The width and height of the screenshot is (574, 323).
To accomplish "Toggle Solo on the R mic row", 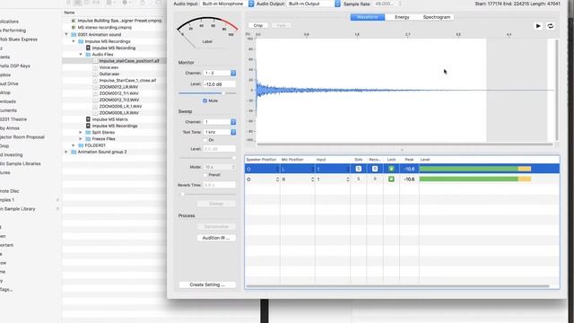I will click(x=359, y=179).
